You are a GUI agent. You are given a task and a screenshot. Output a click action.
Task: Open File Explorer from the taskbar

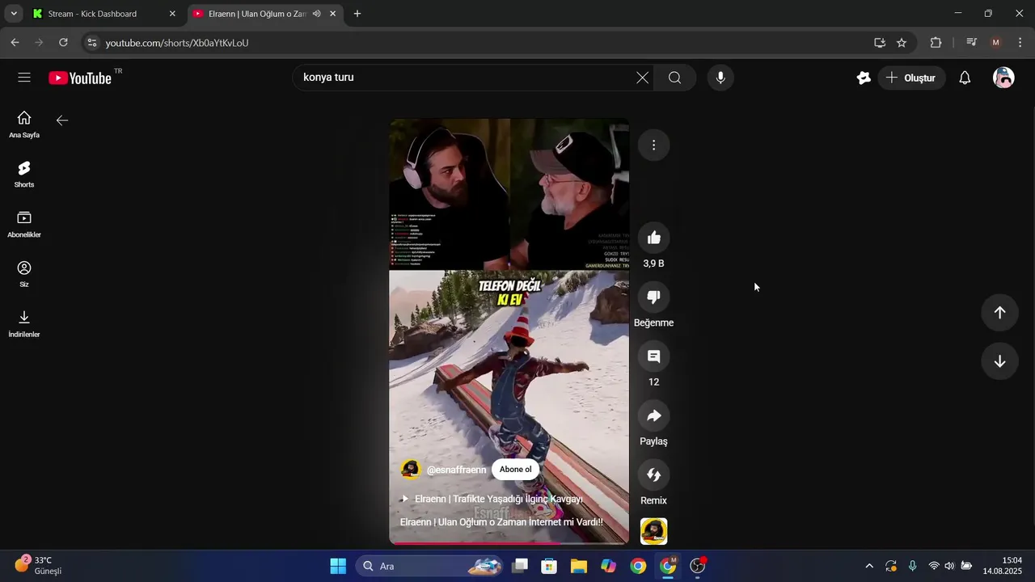(x=579, y=566)
